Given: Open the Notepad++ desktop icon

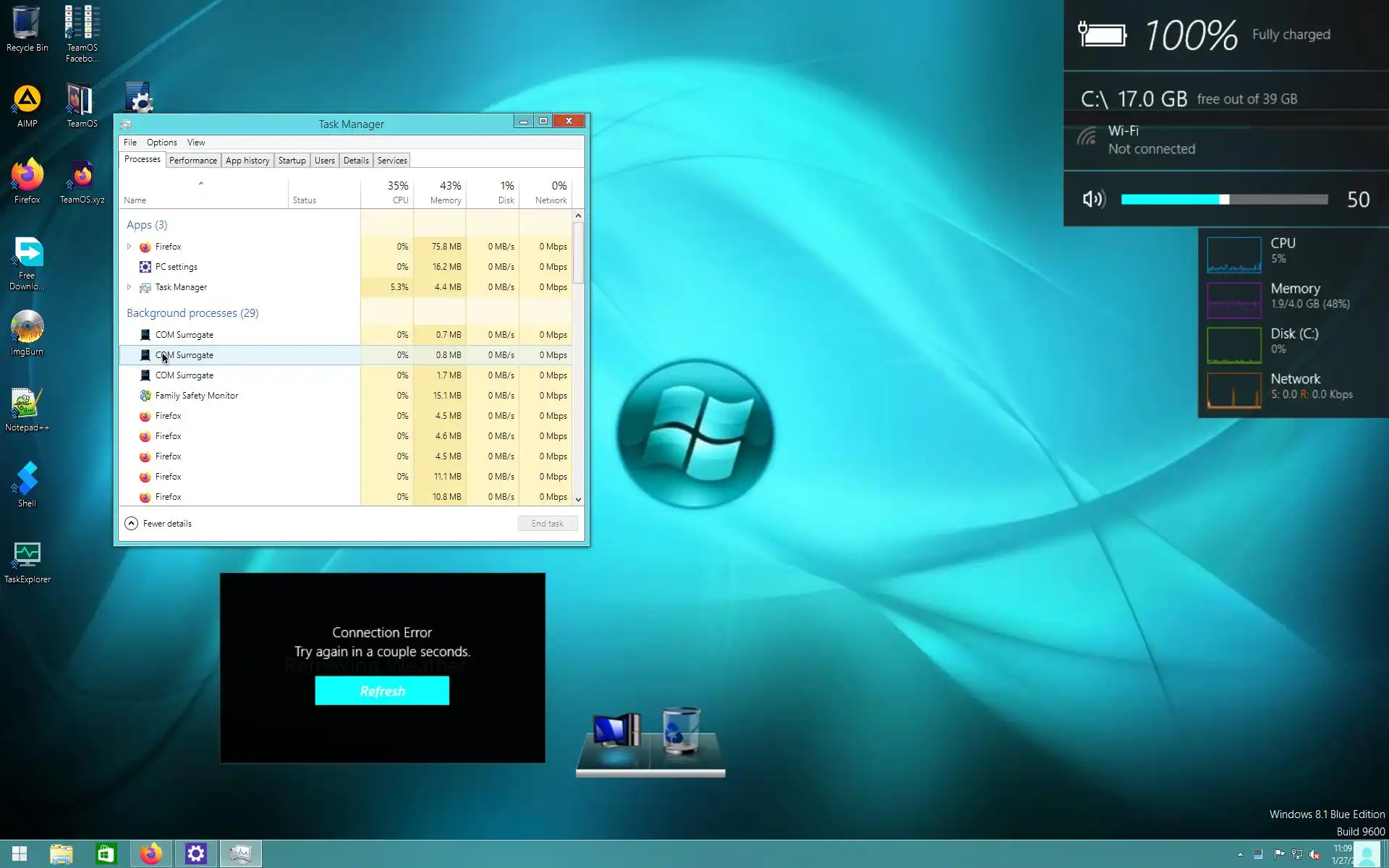Looking at the screenshot, I should pyautogui.click(x=27, y=408).
